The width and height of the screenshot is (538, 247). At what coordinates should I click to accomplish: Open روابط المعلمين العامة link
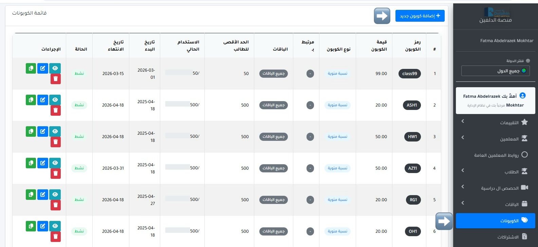coord(496,155)
